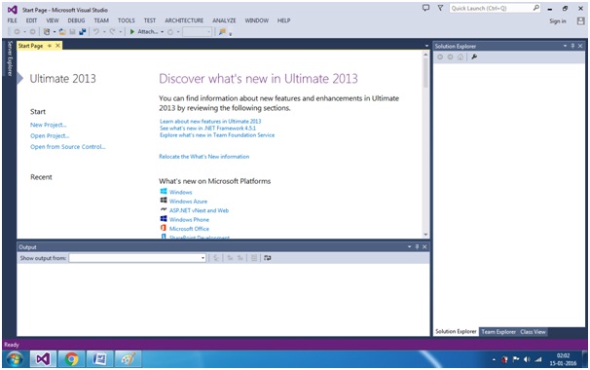Click Clear All icon in Output toolbar
This screenshot has width=590, height=370.
click(x=254, y=258)
